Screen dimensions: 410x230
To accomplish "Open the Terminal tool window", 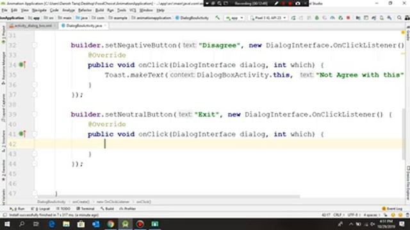I will [85, 209].
